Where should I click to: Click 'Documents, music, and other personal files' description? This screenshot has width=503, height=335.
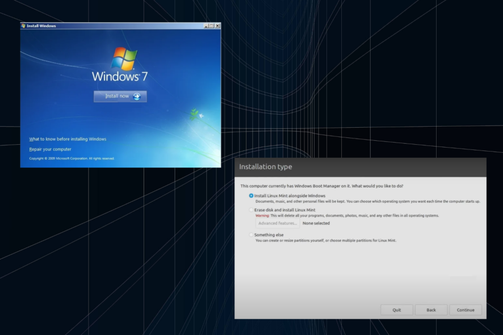click(368, 202)
